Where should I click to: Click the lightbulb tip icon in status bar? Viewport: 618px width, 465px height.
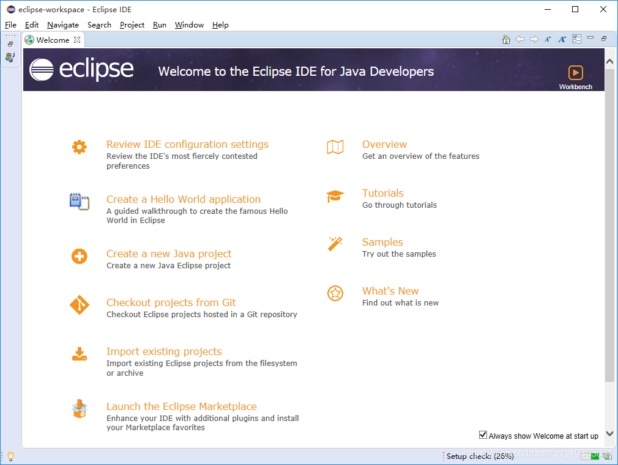pyautogui.click(x=10, y=456)
